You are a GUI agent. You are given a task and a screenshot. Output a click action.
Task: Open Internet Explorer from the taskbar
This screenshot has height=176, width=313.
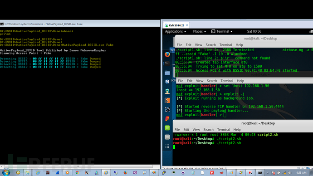[38, 173]
